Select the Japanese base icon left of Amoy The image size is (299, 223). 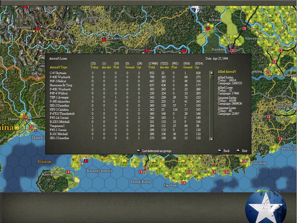point(189,172)
